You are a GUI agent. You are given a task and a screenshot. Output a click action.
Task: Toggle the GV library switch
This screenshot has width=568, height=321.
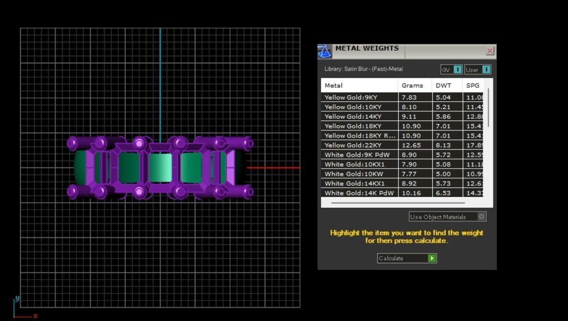[451, 69]
